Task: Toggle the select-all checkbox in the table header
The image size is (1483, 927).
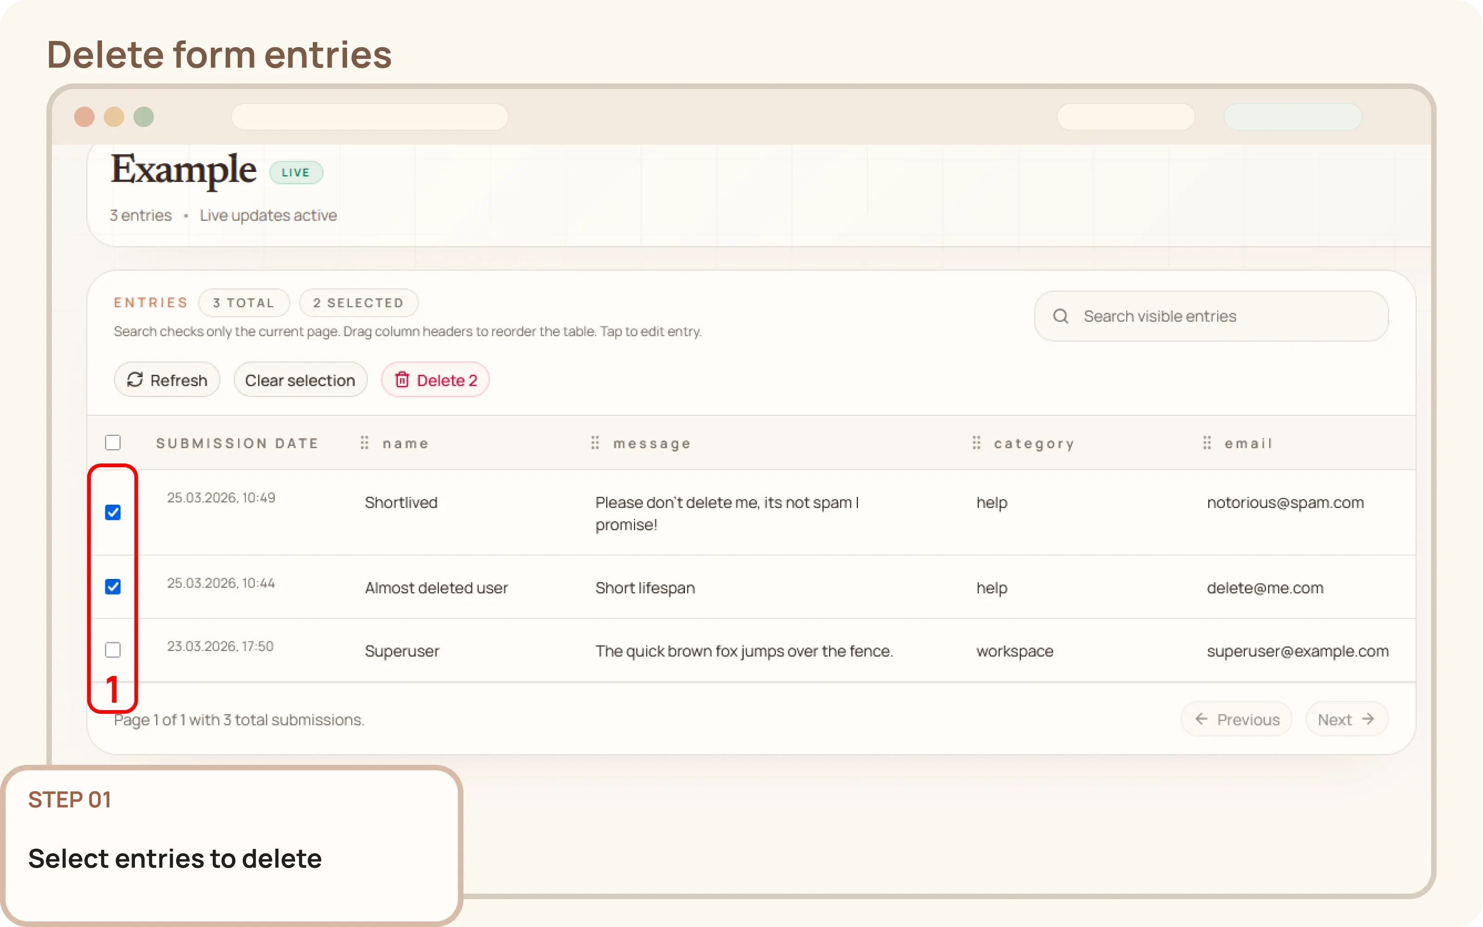Action: (113, 442)
